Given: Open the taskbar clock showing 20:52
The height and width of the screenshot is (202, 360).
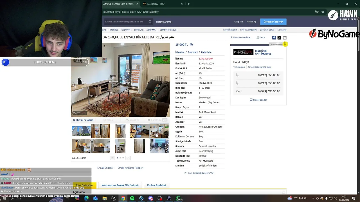Looking at the screenshot, I should pyautogui.click(x=344, y=198).
